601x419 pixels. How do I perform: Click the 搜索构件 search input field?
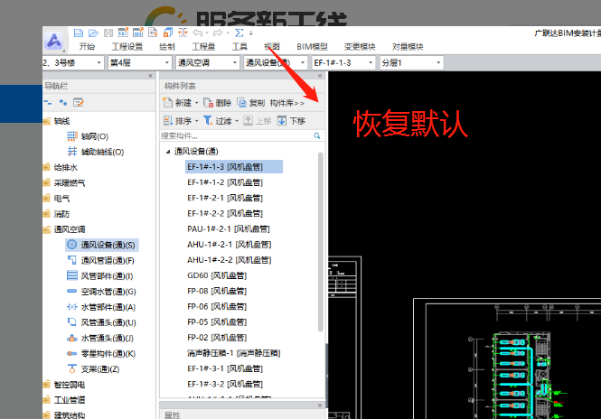click(236, 135)
